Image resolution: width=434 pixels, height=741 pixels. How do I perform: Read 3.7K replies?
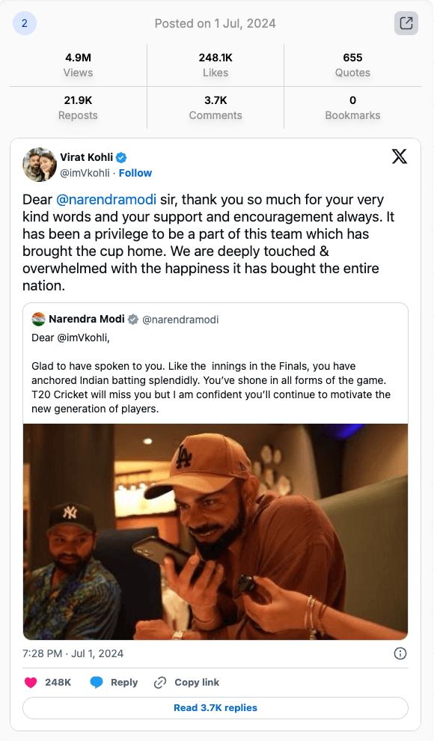[x=216, y=708]
